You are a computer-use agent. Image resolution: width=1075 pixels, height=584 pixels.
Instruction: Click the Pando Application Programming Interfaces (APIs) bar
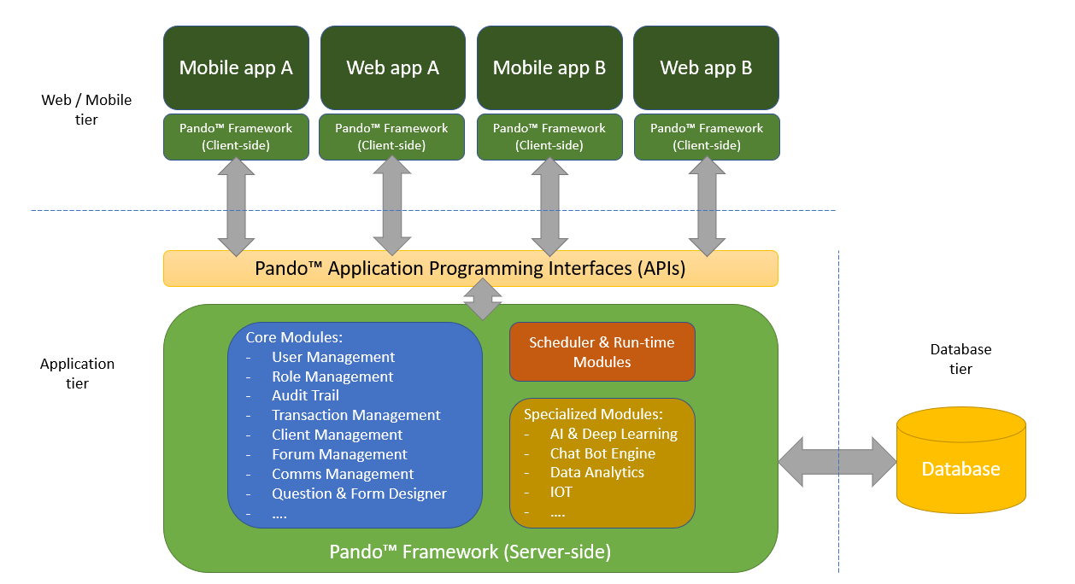[471, 268]
